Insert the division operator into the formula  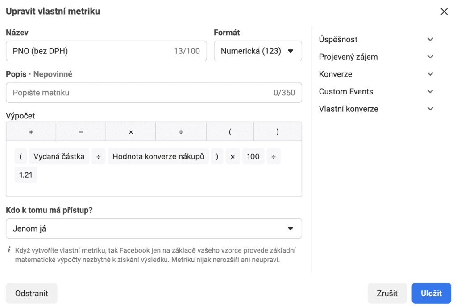[x=181, y=131]
